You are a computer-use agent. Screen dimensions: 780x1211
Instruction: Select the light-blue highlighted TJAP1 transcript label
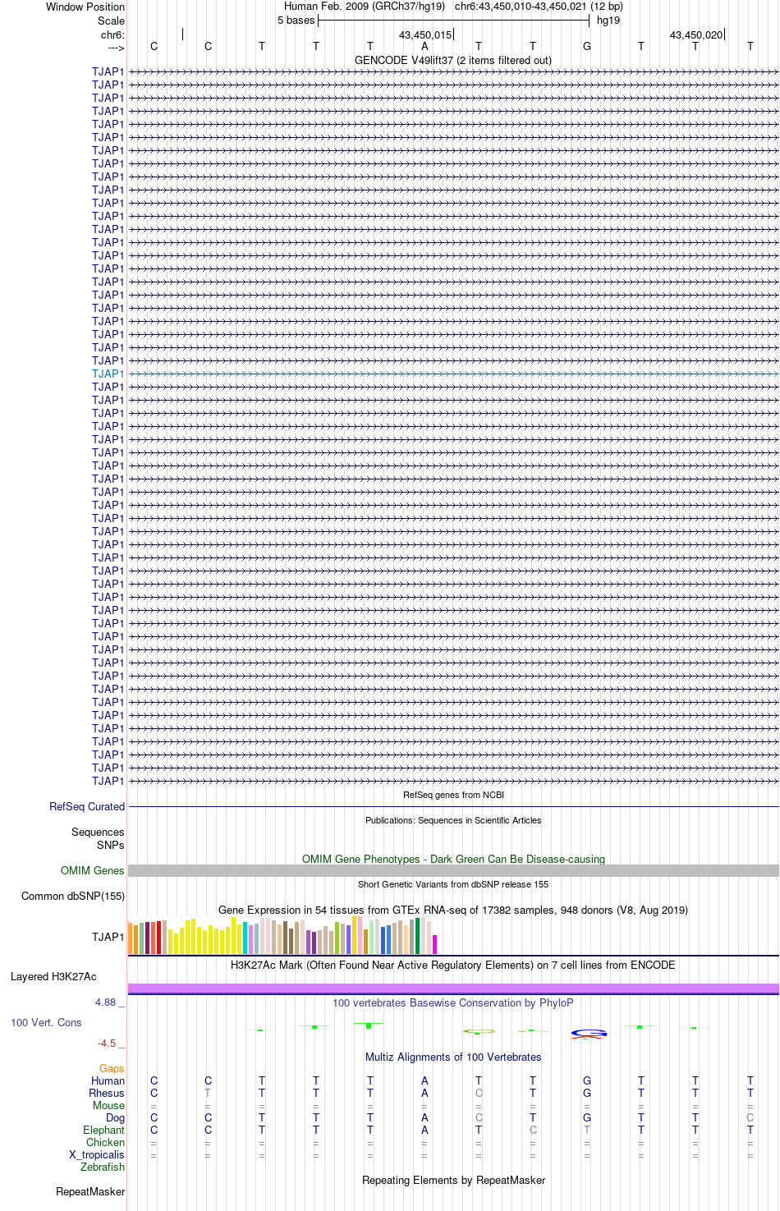(108, 374)
